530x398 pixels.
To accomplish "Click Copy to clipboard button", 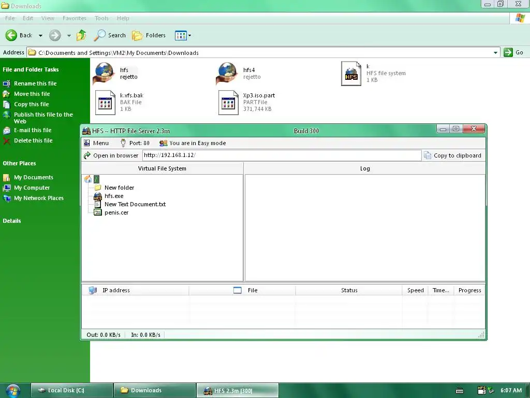I will pyautogui.click(x=452, y=155).
